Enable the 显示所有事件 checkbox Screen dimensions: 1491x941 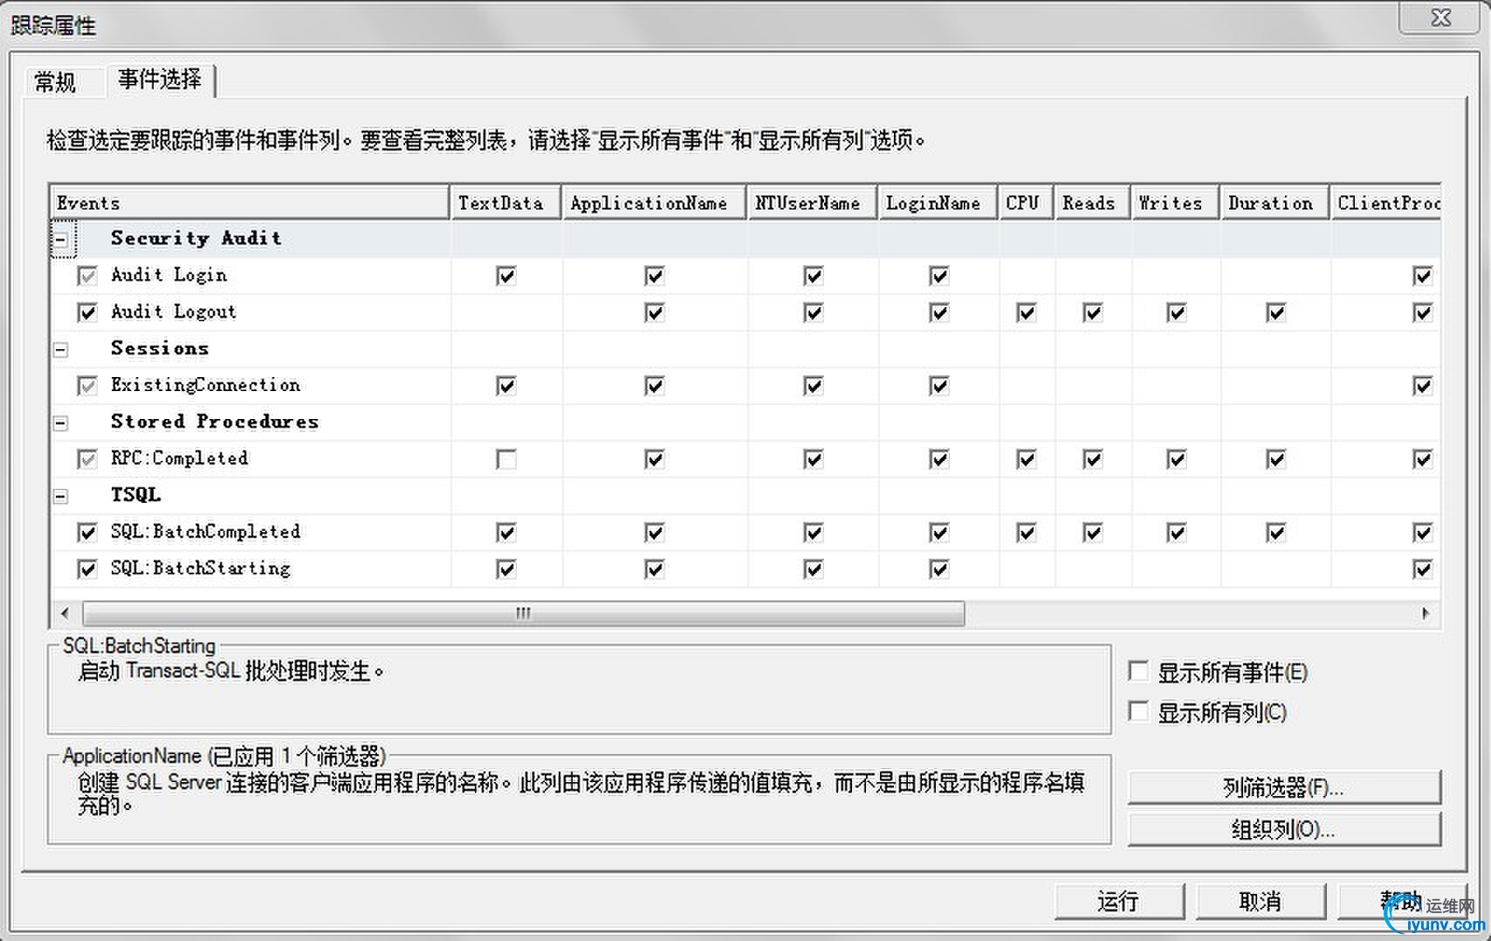[1138, 671]
